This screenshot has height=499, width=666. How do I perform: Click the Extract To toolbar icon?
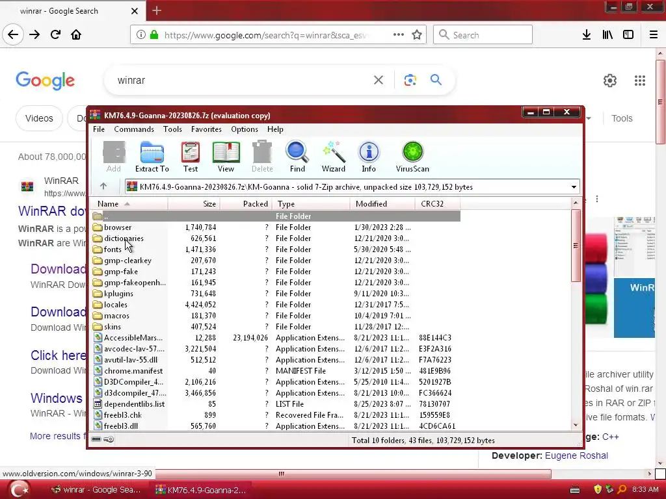click(152, 157)
